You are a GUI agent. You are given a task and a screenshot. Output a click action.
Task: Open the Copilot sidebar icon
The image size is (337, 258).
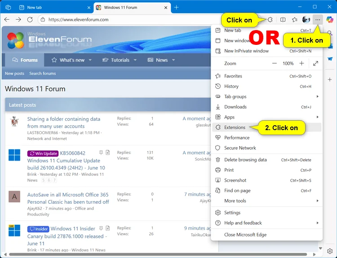pos(330,20)
